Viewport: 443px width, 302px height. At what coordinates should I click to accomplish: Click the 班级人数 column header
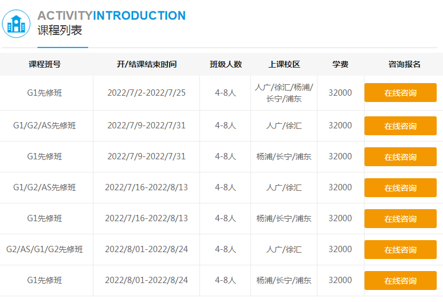226,64
